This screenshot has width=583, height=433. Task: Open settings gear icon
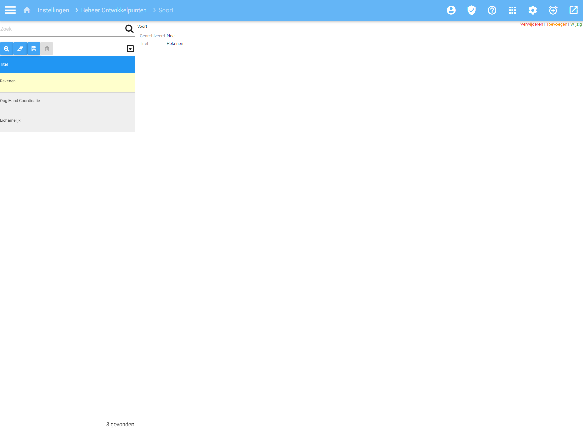[532, 10]
